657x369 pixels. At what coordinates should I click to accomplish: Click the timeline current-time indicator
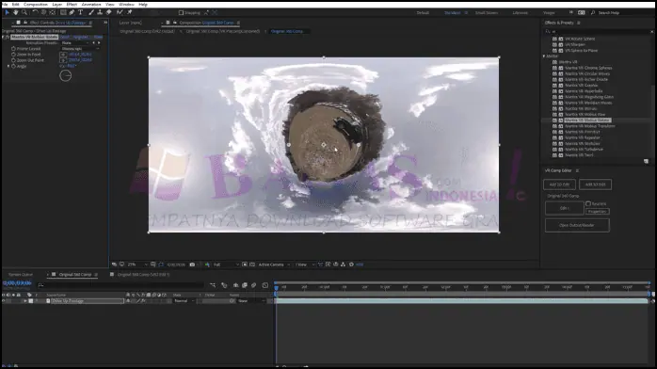click(276, 288)
